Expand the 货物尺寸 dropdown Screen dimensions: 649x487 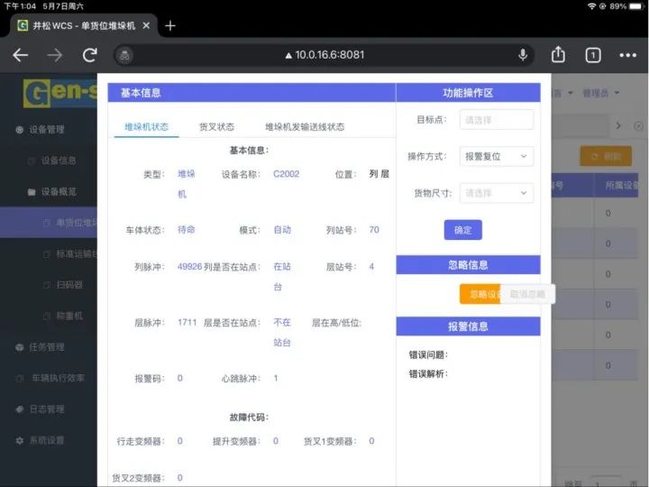coord(496,193)
